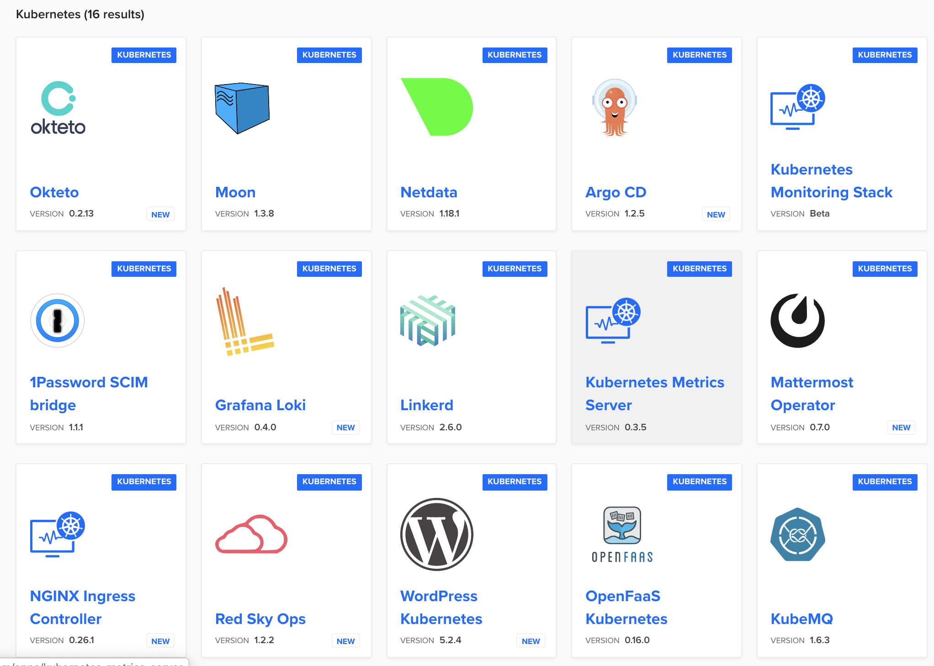Click Kubernetes tag on Okteto card

point(144,55)
